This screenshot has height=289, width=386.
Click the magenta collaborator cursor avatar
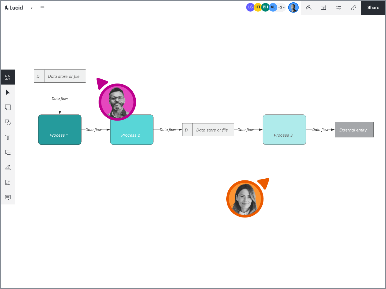(x=117, y=102)
